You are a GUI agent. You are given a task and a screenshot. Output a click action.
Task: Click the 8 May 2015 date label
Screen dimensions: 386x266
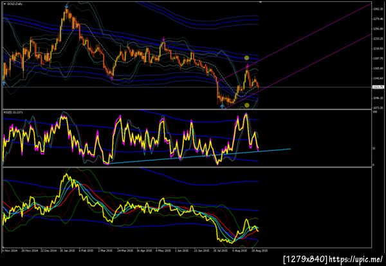[x=163, y=251]
